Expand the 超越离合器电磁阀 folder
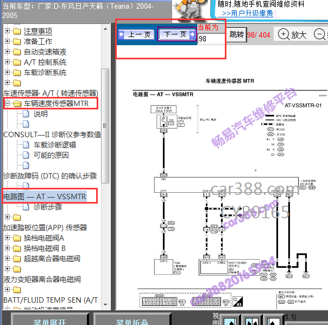 coord(7,259)
